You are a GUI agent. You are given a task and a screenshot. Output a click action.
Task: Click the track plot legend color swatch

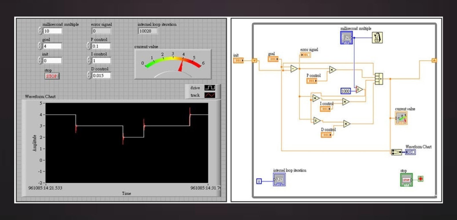[210, 95]
